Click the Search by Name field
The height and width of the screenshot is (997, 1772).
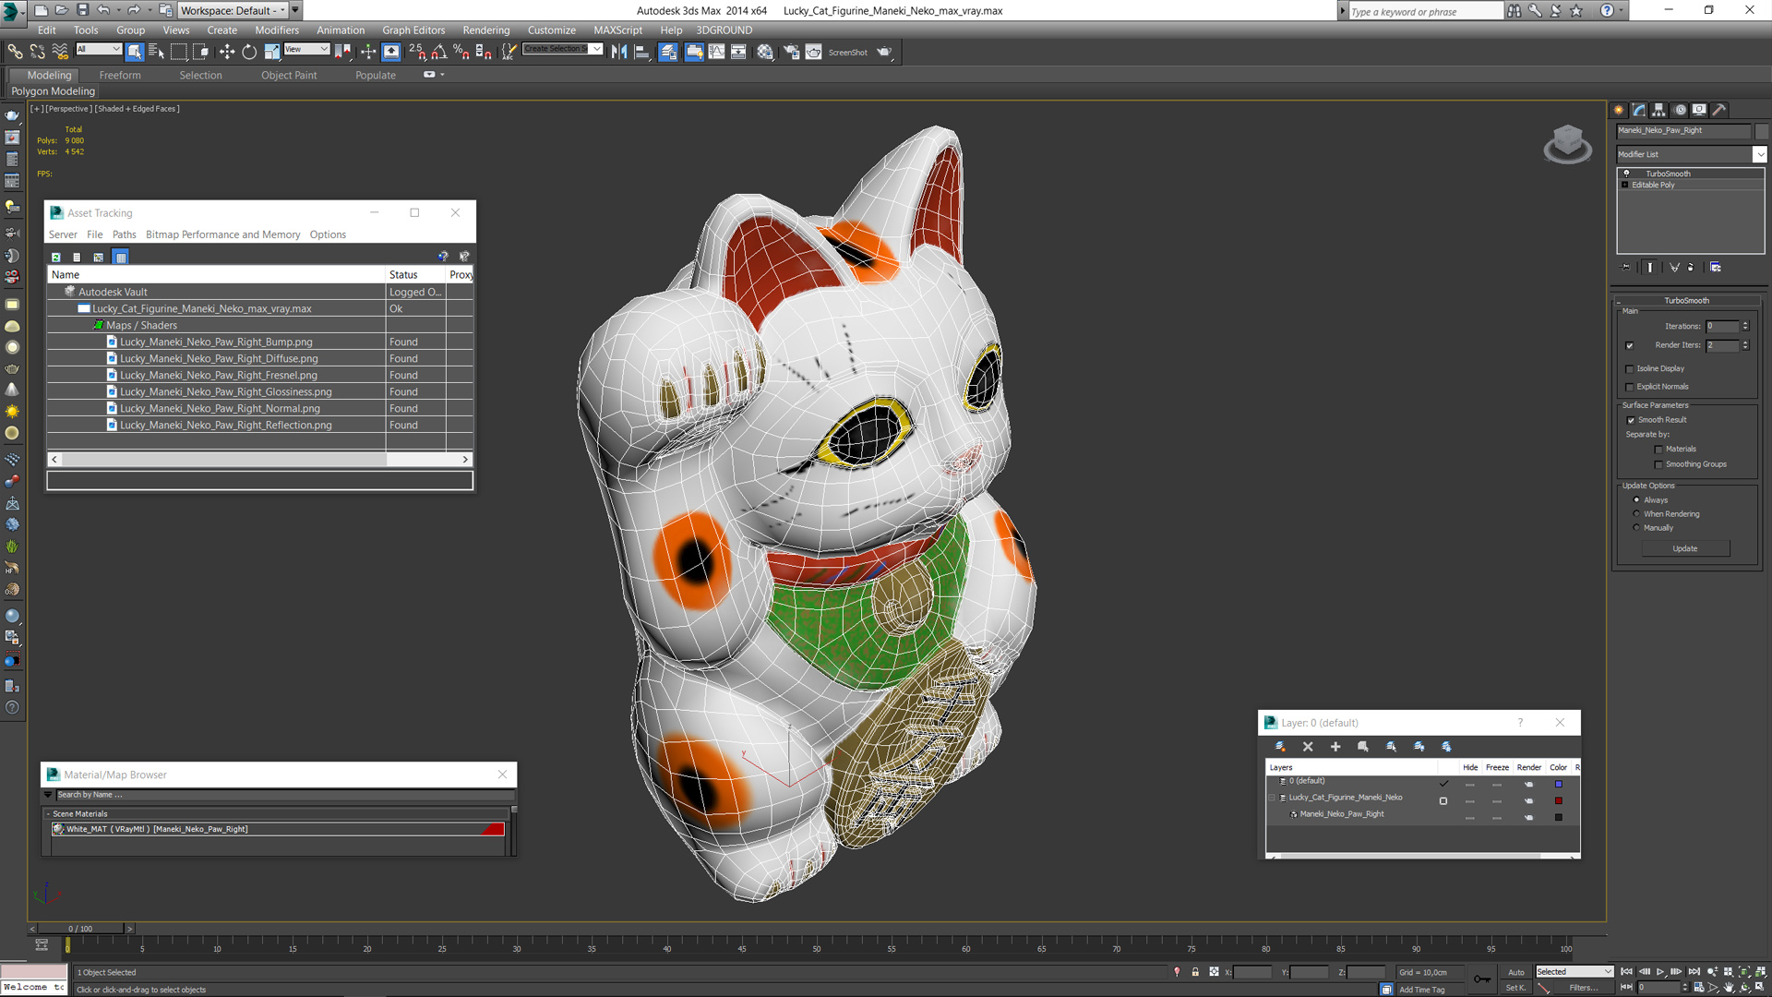tap(277, 795)
